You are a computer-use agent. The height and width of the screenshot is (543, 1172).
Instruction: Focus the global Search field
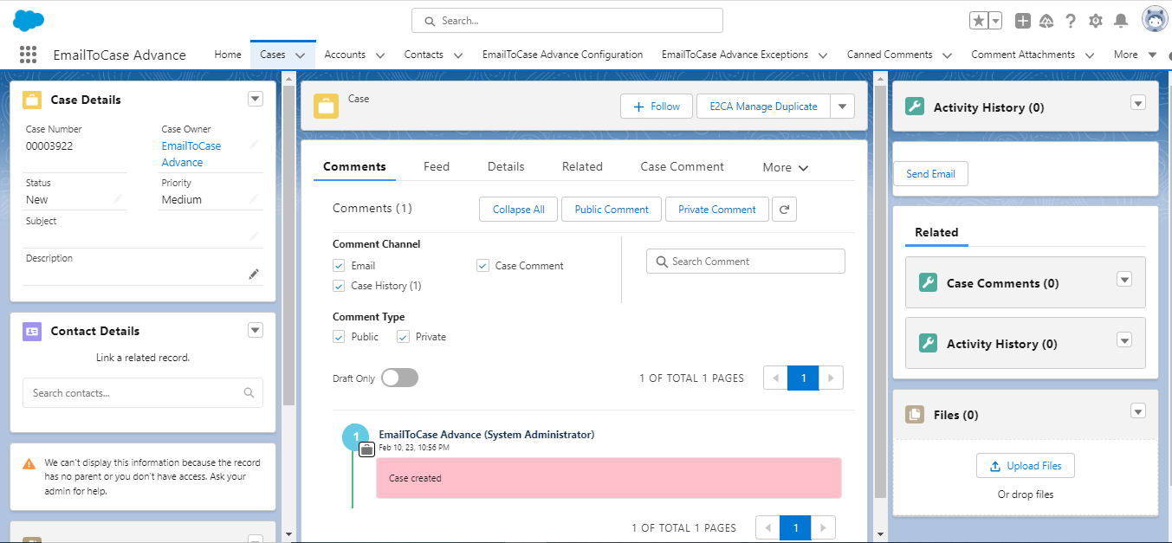click(567, 21)
